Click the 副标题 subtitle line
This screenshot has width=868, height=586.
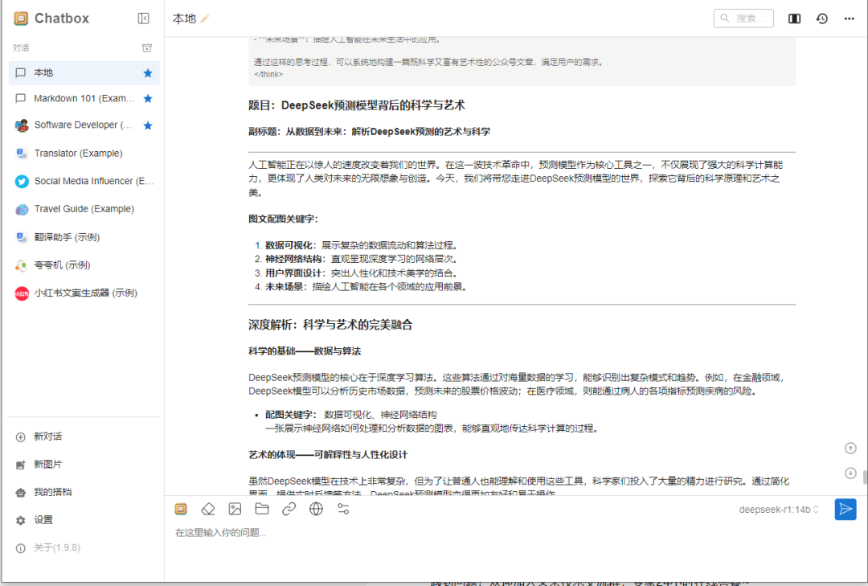click(x=369, y=132)
